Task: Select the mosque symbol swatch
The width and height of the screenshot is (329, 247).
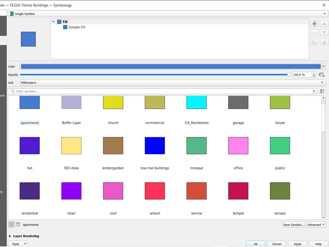Action: click(x=197, y=146)
